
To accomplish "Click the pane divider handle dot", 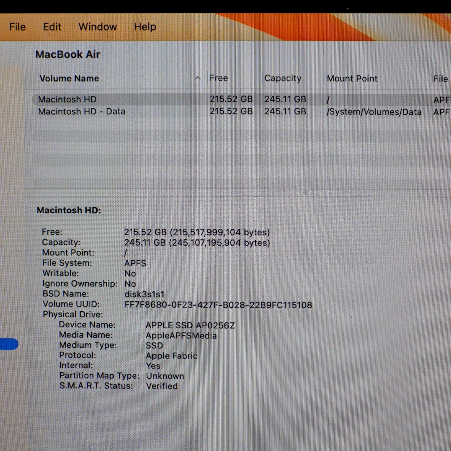I will [305, 193].
